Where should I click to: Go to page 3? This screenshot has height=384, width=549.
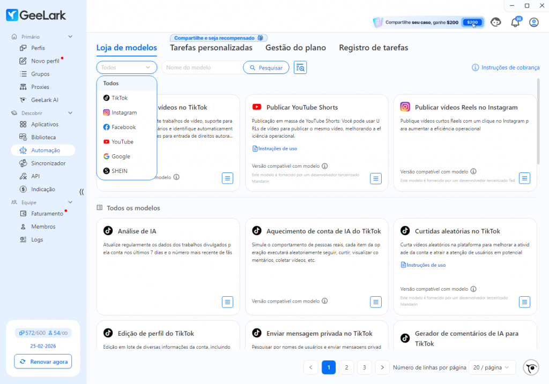(x=364, y=367)
